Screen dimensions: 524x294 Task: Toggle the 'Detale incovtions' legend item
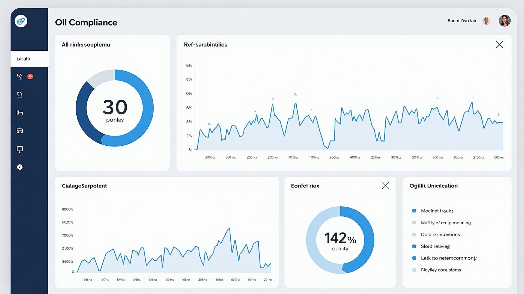[x=436, y=234]
